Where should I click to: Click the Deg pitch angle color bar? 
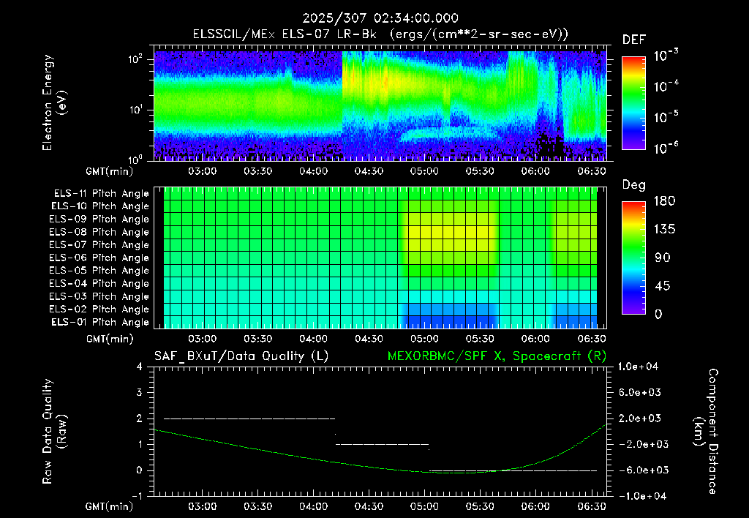pos(633,258)
